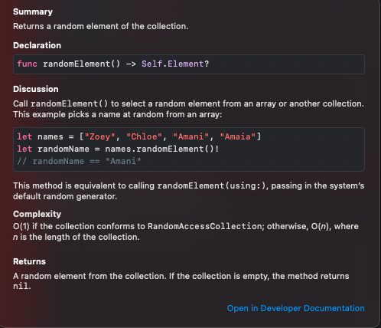Click 'let randomName = names.randomElement()!' code line
381x328 pixels.
point(118,149)
